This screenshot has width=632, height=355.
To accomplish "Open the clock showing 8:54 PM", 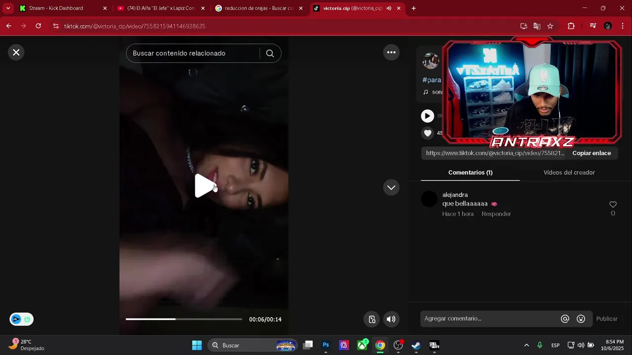I will [613, 345].
